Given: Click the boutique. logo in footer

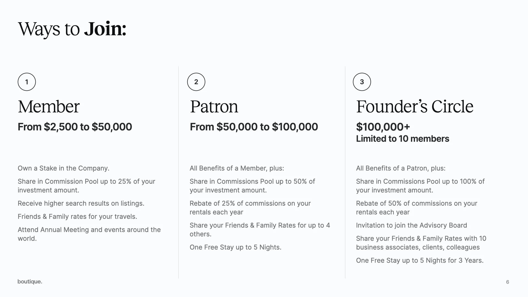Looking at the screenshot, I should click(x=30, y=282).
